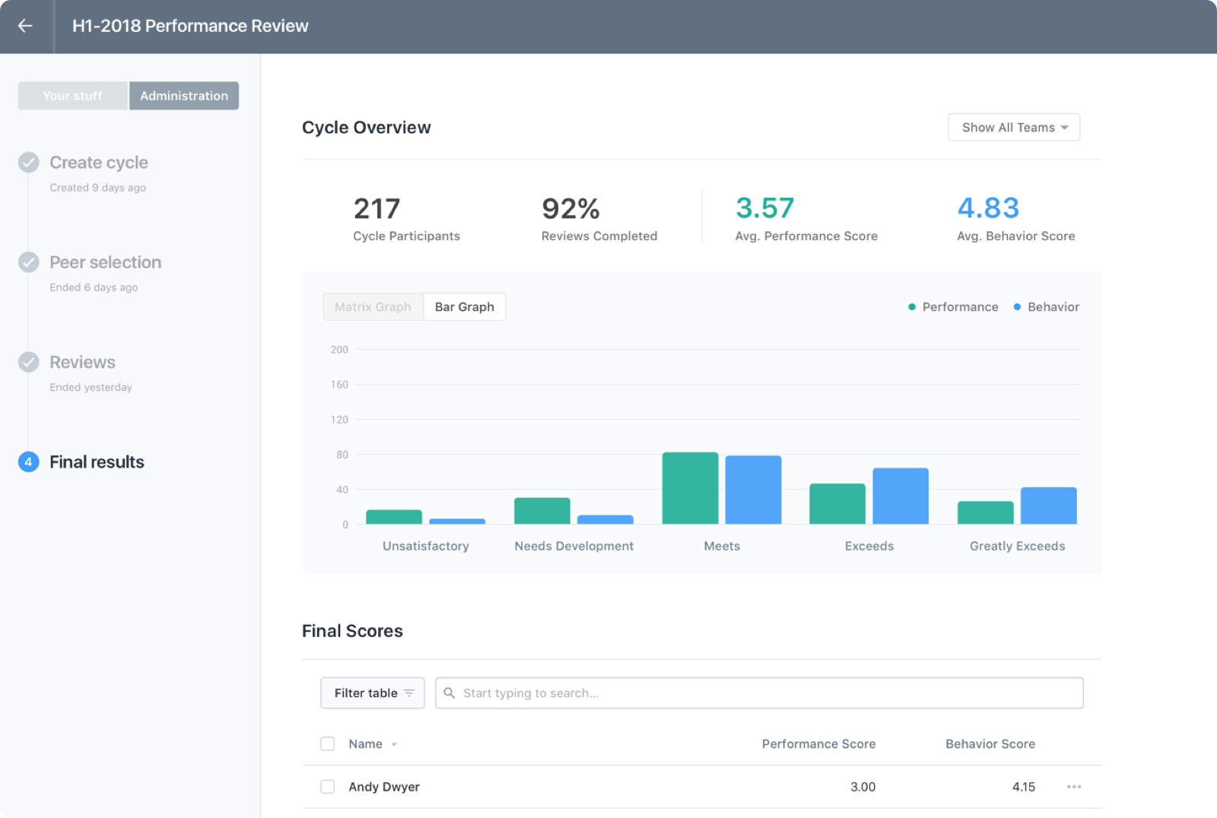Image resolution: width=1217 pixels, height=818 pixels.
Task: Switch to the Administration tab
Action: 183,95
